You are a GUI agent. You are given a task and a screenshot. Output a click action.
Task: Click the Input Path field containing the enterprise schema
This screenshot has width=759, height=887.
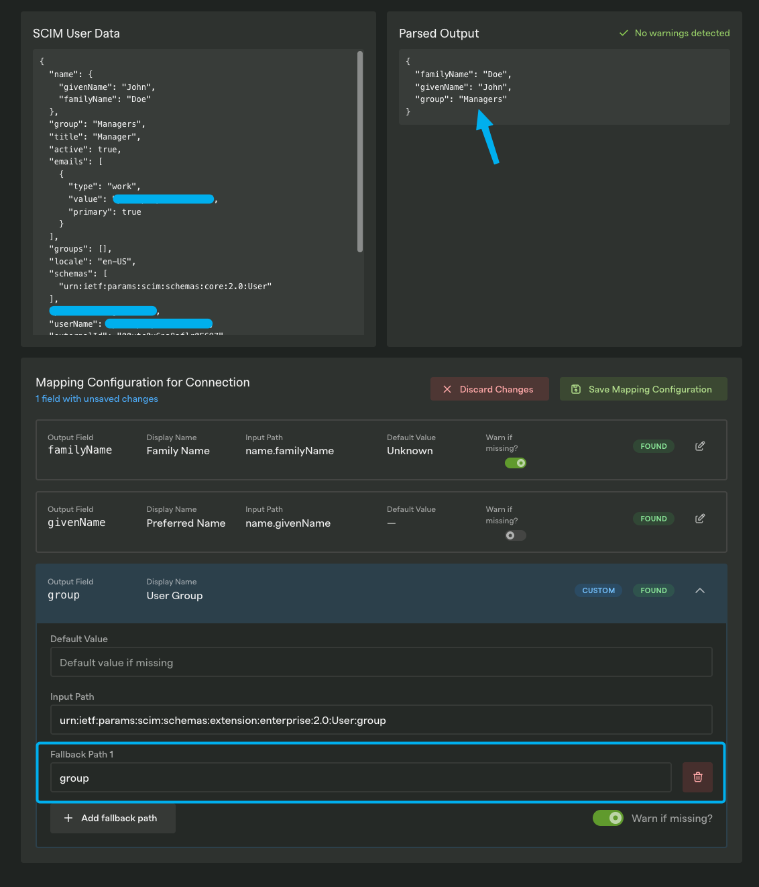coord(381,719)
